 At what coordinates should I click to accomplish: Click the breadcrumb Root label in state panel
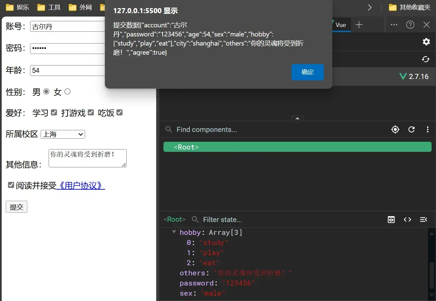[174, 220]
